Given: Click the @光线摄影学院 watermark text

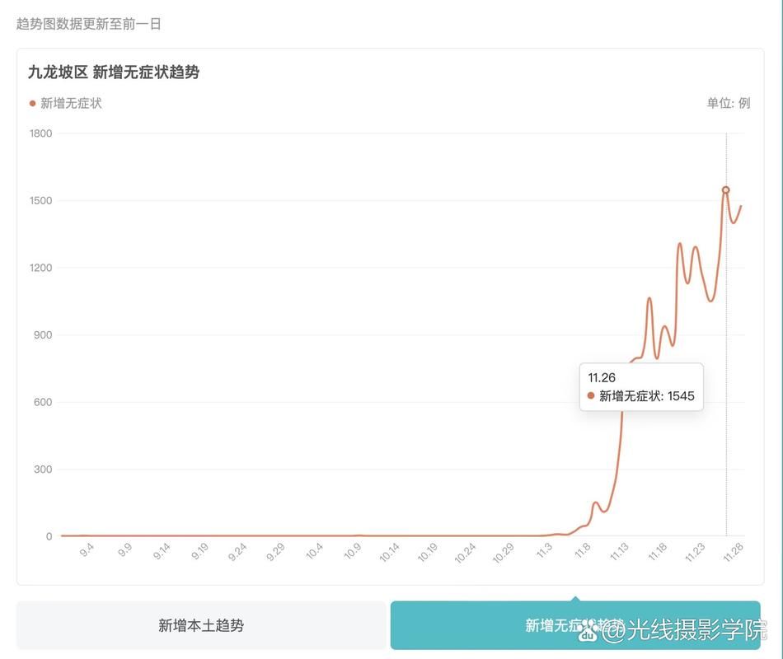Looking at the screenshot, I should click(x=684, y=630).
